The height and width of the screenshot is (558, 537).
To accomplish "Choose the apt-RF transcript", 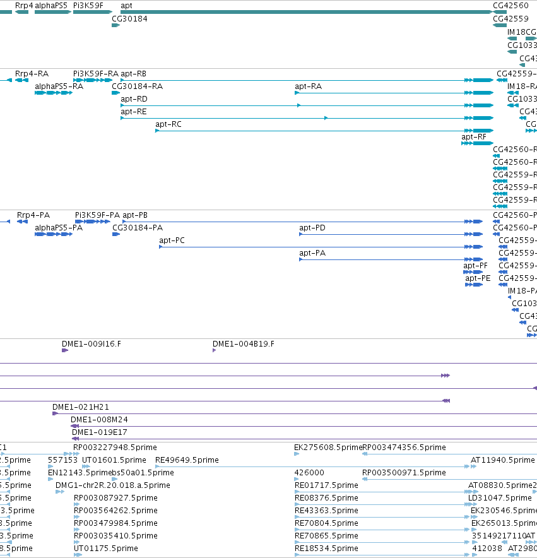I will [474, 137].
